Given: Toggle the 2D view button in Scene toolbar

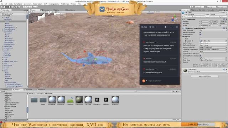Looking at the screenshot, I should (46, 12).
